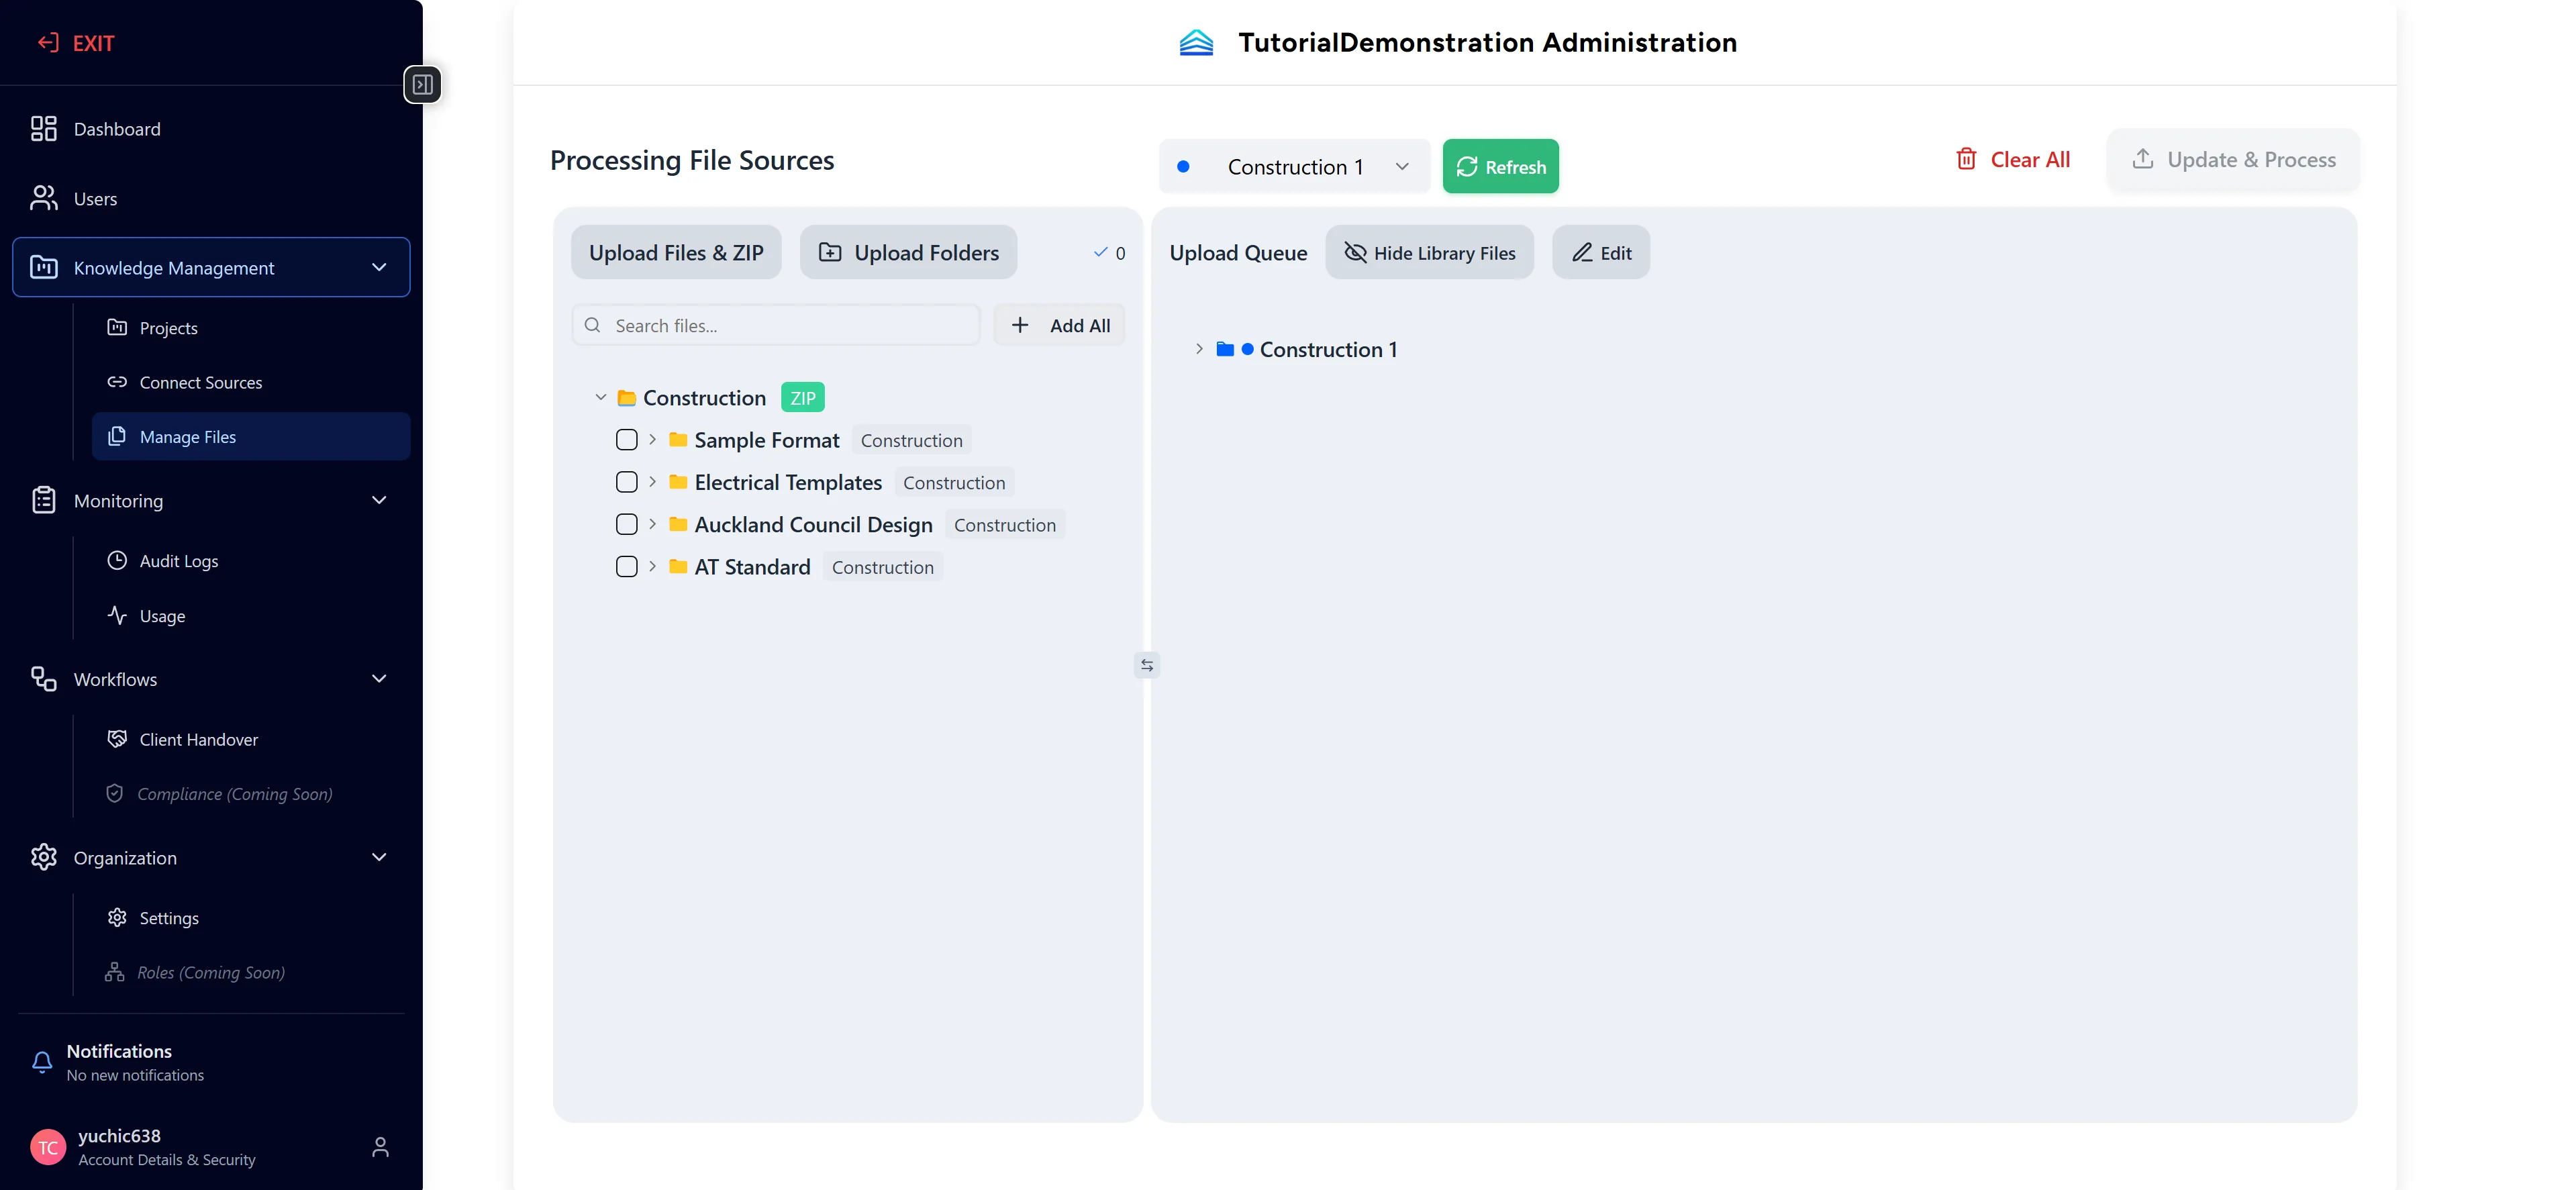The height and width of the screenshot is (1190, 2576).
Task: Click the checkmark selected count indicator
Action: click(1109, 253)
